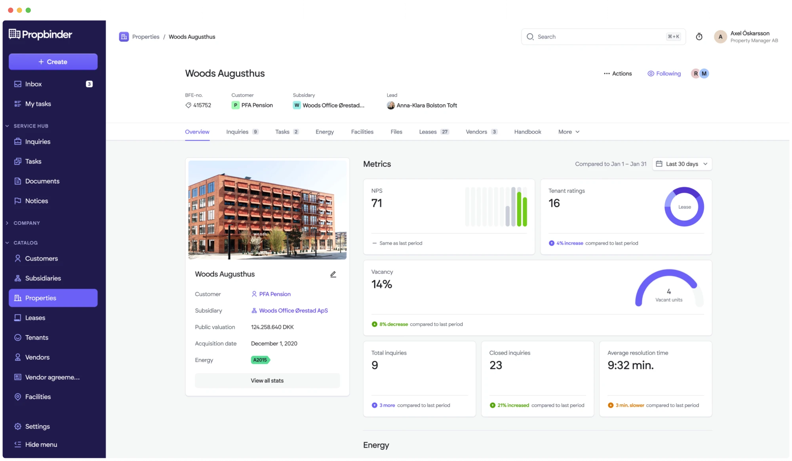Click the timer icon in top navigation
Viewport: 792px width, 461px height.
pos(699,37)
